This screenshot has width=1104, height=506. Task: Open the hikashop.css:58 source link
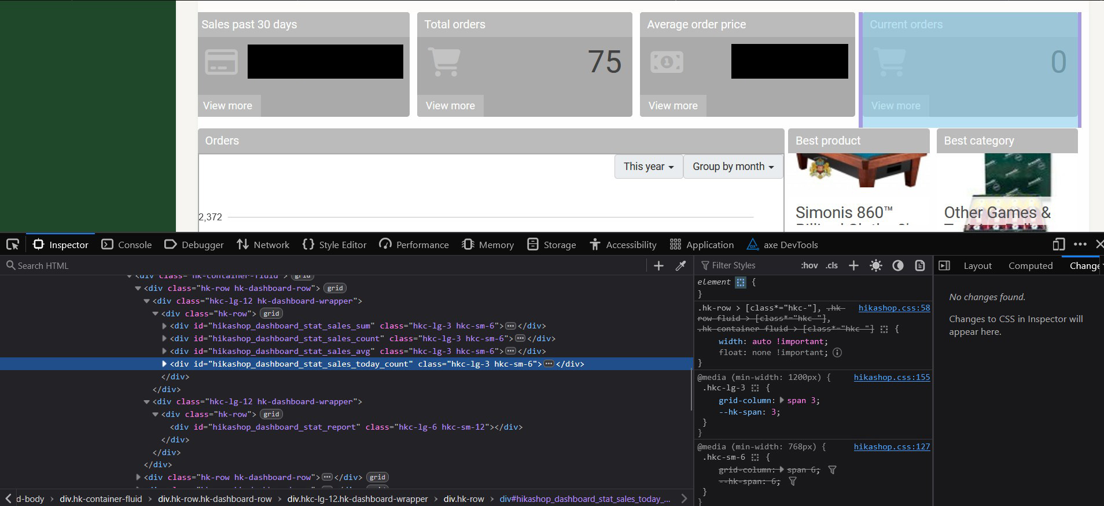pos(894,308)
